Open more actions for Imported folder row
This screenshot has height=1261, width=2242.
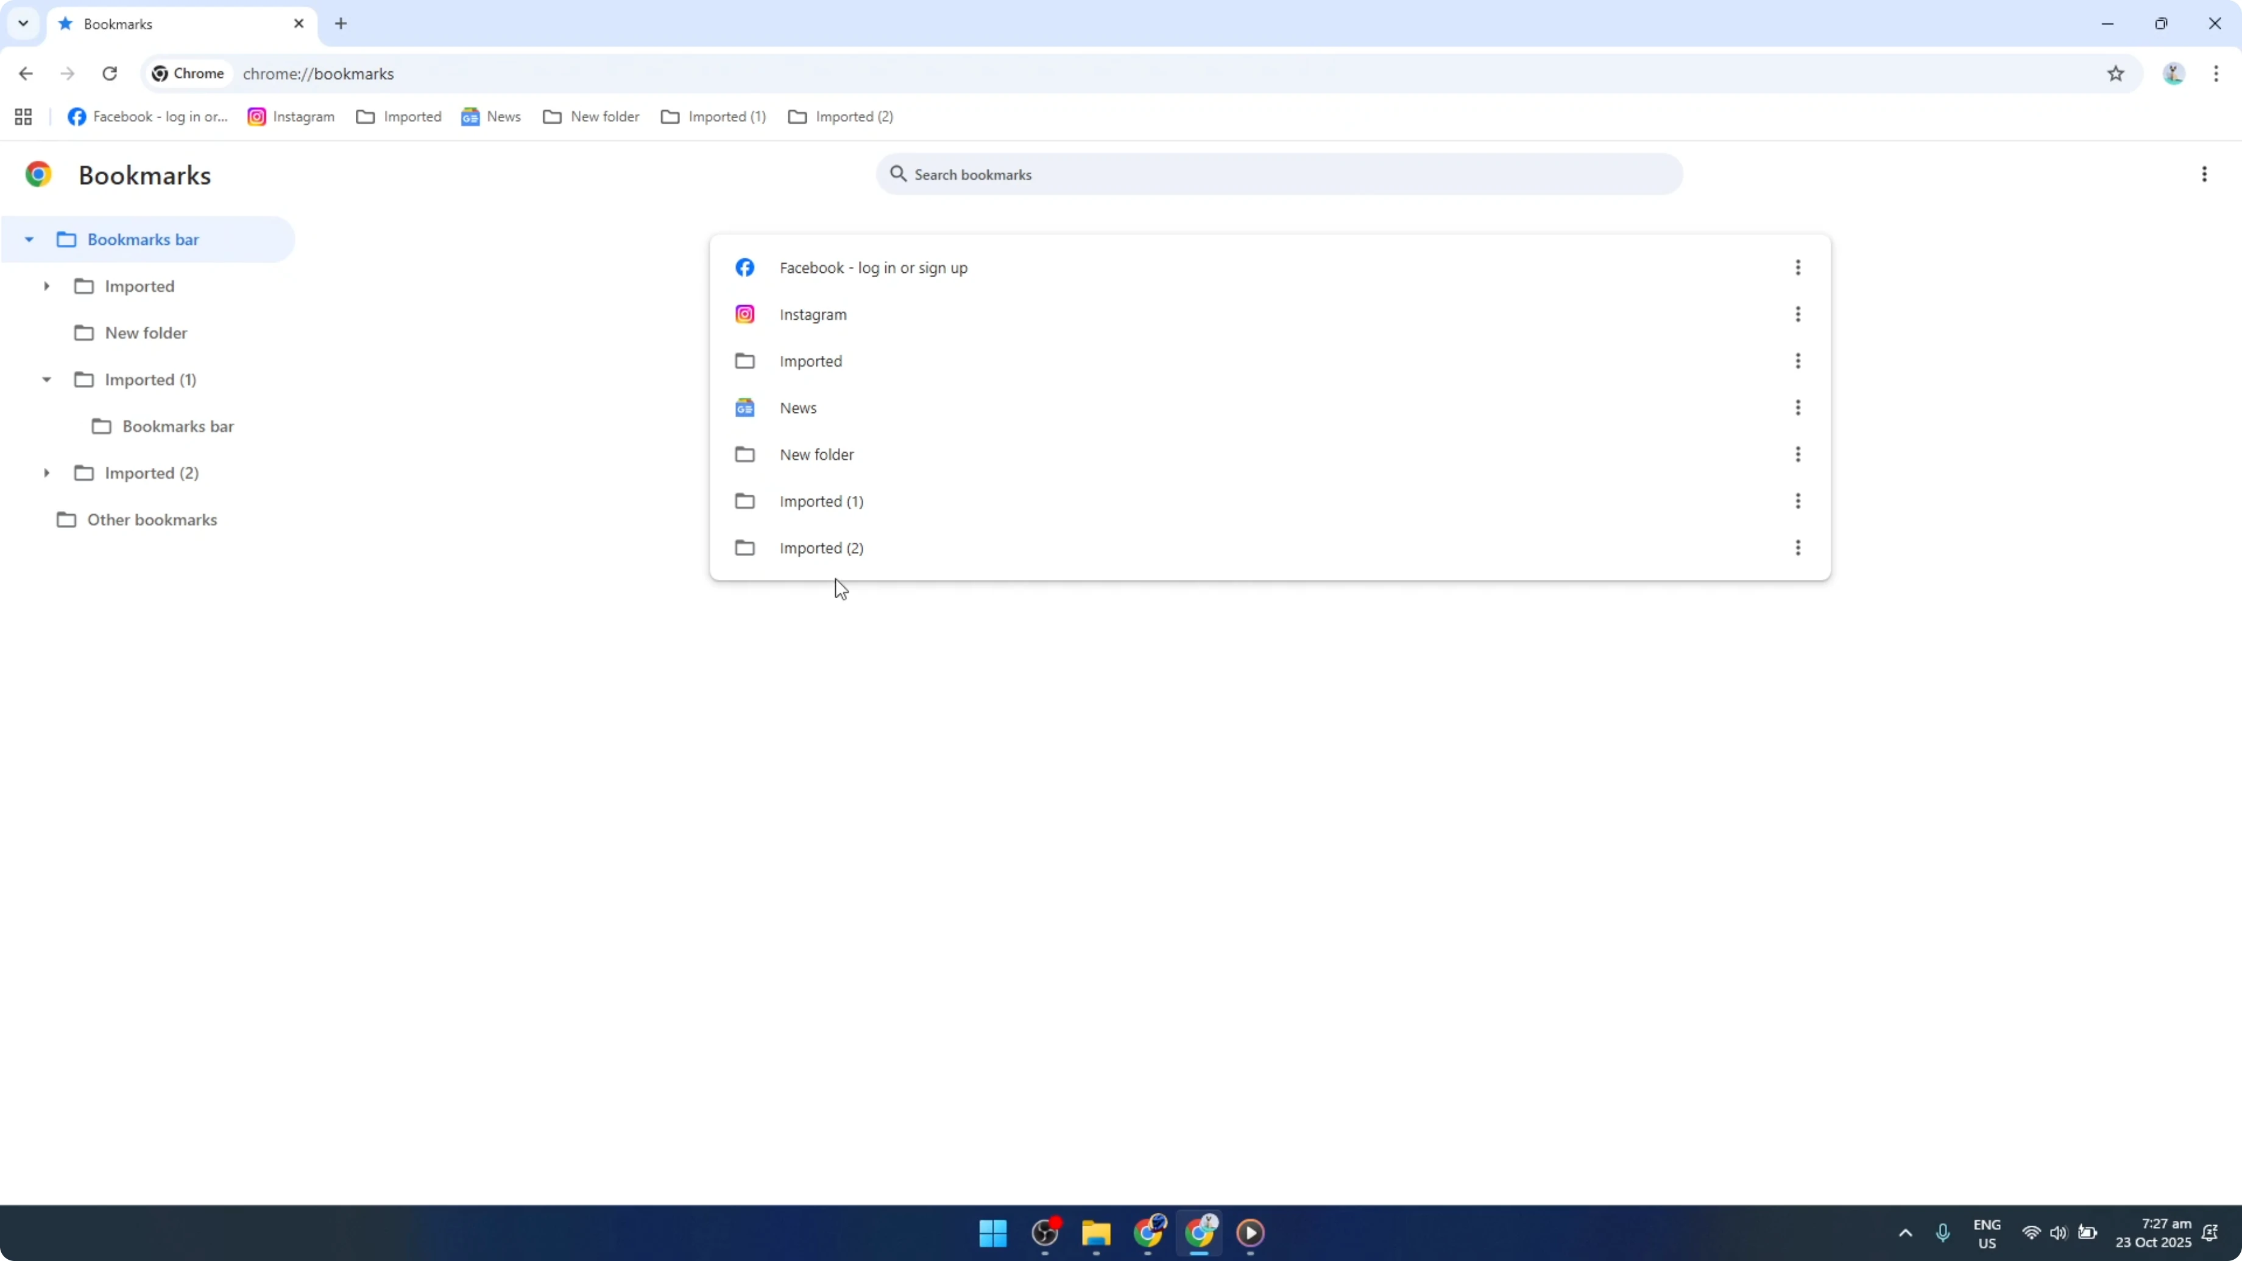[x=1797, y=361]
